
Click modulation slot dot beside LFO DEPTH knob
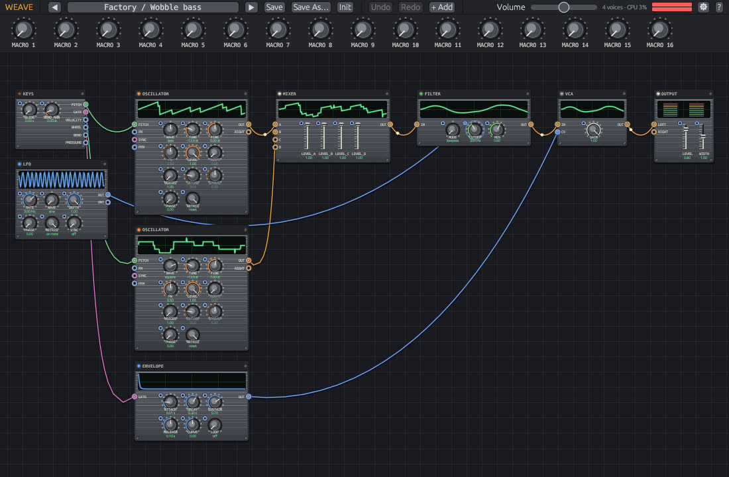(x=64, y=193)
